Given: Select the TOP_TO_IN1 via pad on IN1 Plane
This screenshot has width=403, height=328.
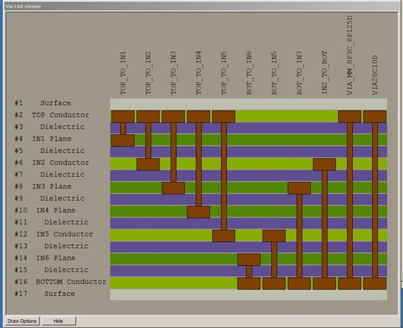Looking at the screenshot, I should pyautogui.click(x=123, y=140).
